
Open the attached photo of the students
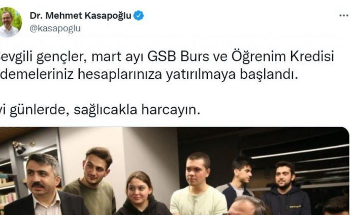click(x=175, y=171)
